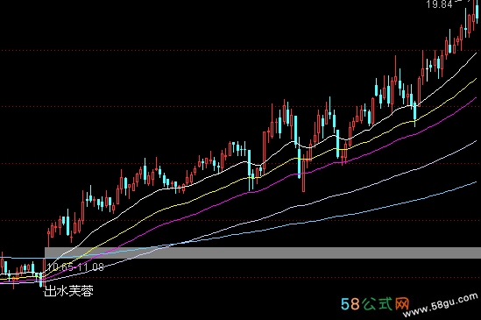Select the long red candle dipping below magenta line
Viewport: 481px width, 320px height.
point(304,173)
